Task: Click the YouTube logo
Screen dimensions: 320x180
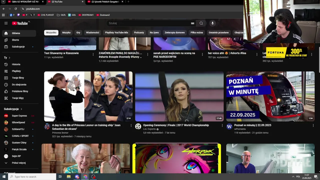Action: (x=20, y=23)
